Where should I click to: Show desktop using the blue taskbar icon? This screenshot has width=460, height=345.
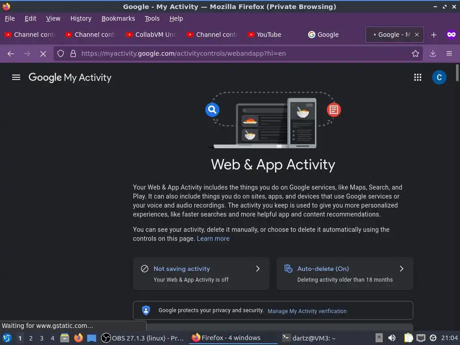point(92,338)
